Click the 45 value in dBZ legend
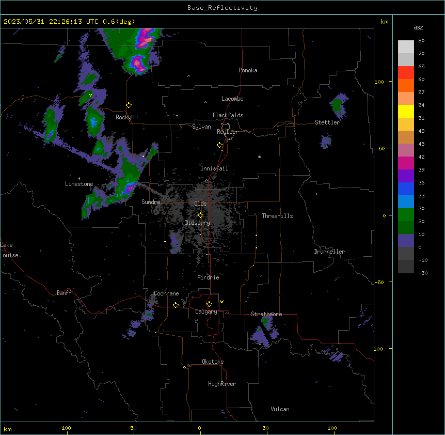Screen dimensions: 445x435 point(421,144)
